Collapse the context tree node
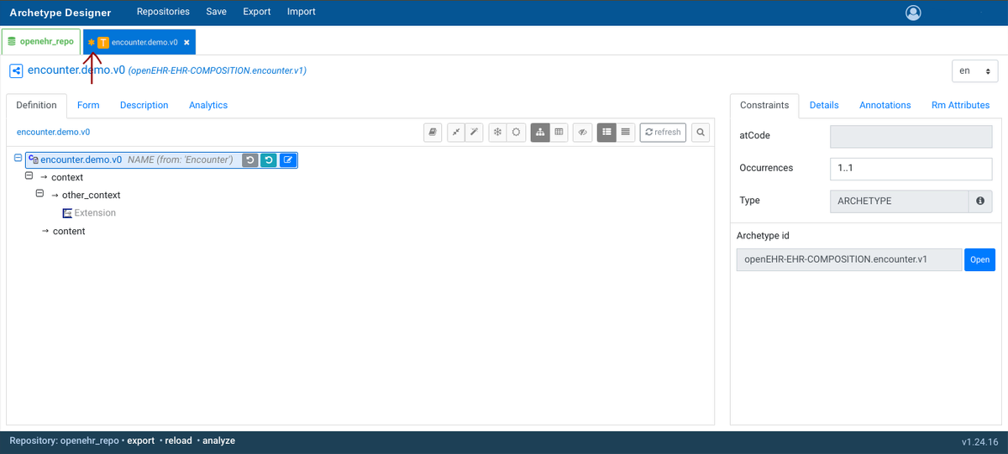 point(29,177)
